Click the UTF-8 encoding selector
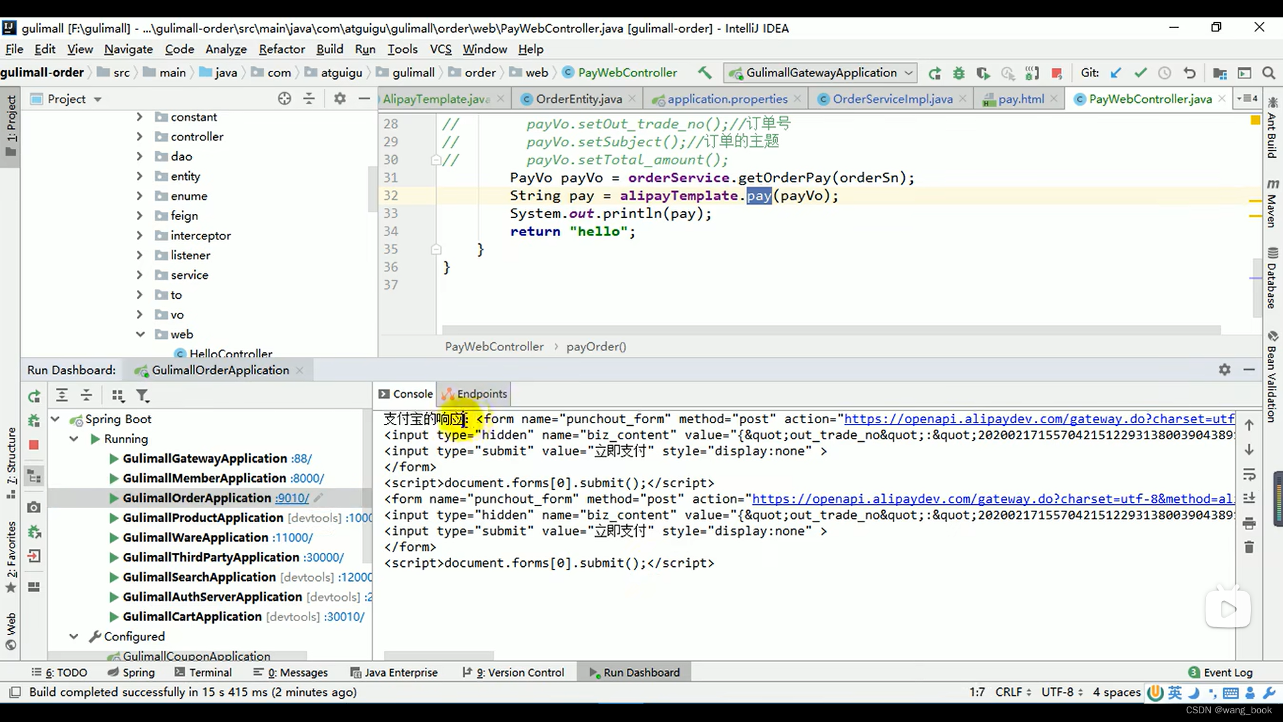This screenshot has width=1283, height=722. pos(1061,692)
